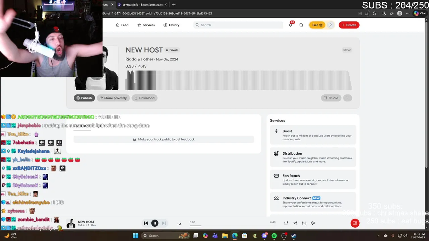
Task: Open the weather widget on taskbar
Action: point(11,236)
